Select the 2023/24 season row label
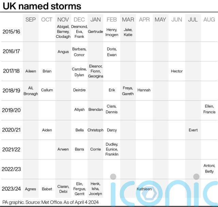 point(11,189)
